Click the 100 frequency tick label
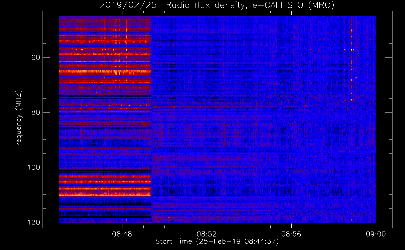405x250 pixels. coord(34,167)
